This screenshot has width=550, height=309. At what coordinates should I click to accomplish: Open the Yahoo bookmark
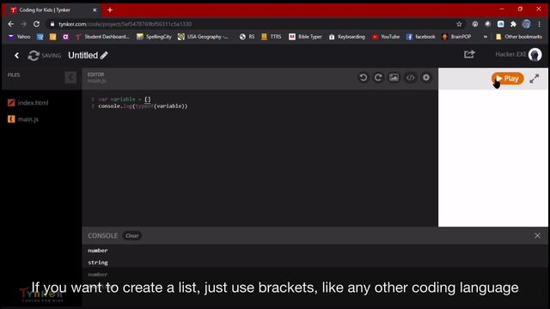pyautogui.click(x=19, y=36)
